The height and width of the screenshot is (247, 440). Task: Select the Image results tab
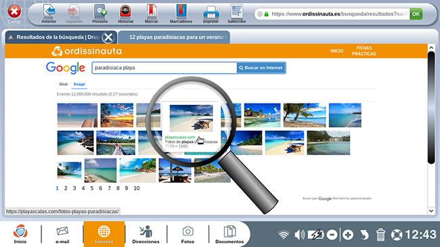click(x=79, y=84)
